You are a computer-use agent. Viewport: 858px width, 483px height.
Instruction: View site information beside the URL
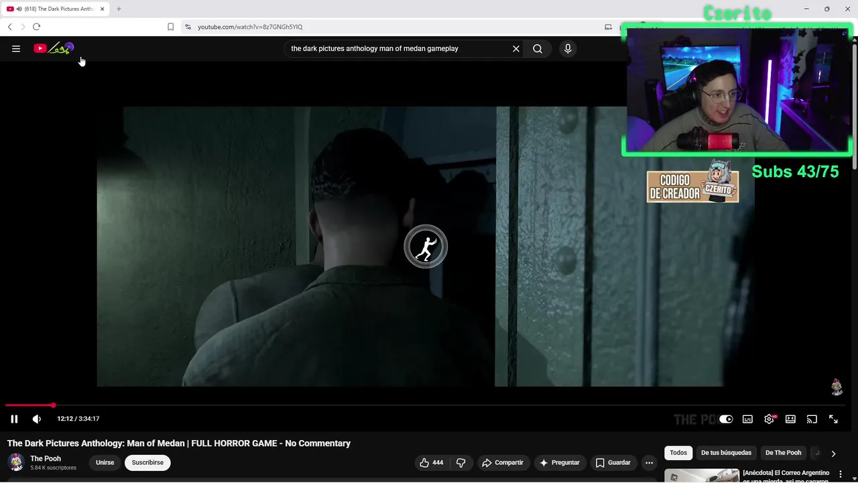(x=188, y=27)
